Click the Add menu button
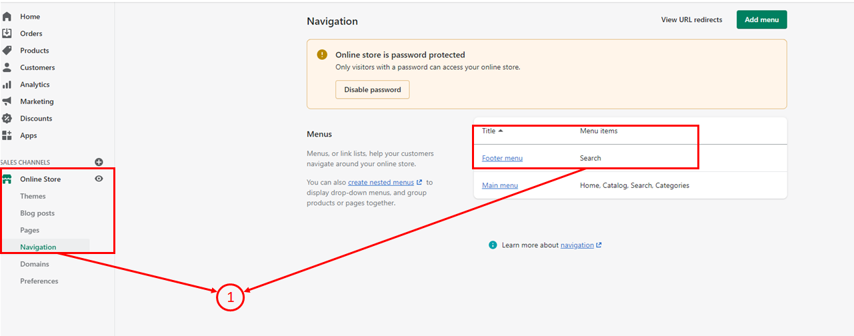 pos(761,19)
